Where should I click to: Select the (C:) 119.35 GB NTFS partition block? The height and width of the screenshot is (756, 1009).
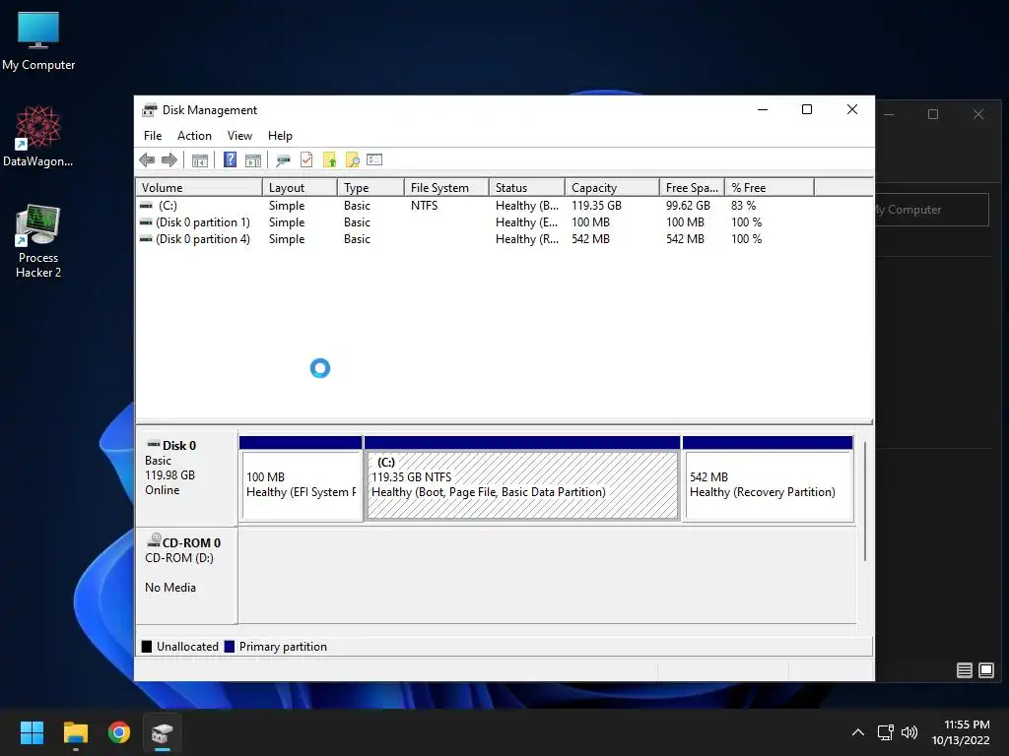tap(522, 479)
